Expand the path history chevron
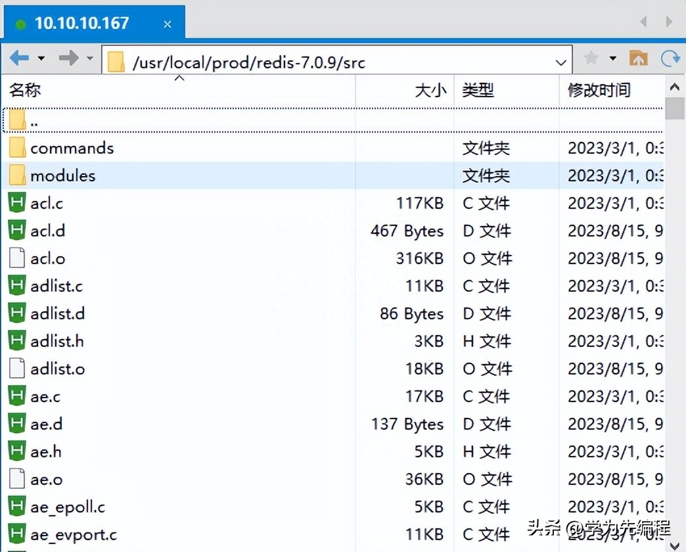686x552 pixels. point(561,62)
